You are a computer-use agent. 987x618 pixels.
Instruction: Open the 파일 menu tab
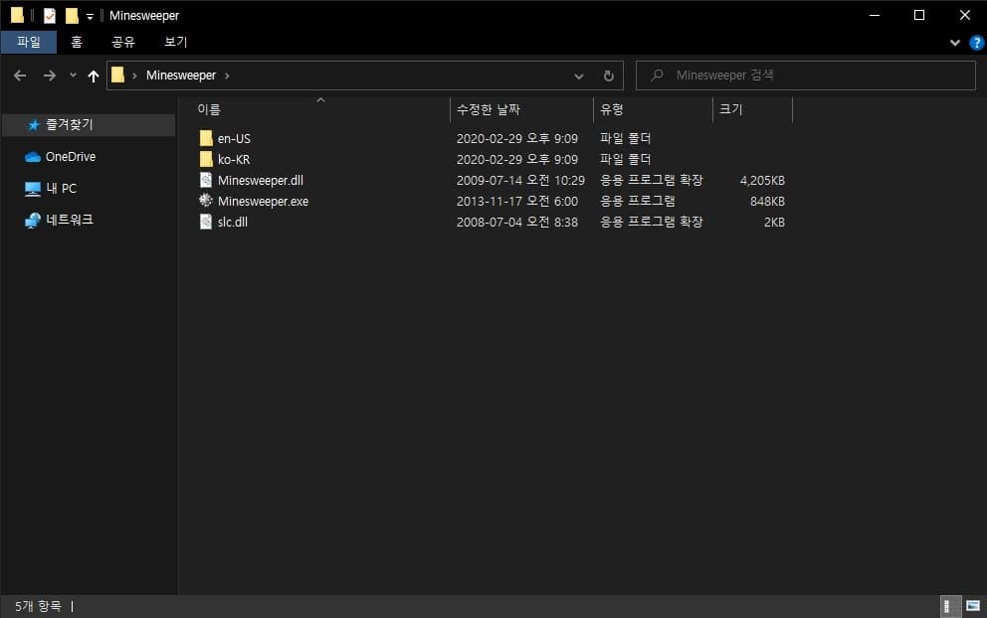[28, 42]
